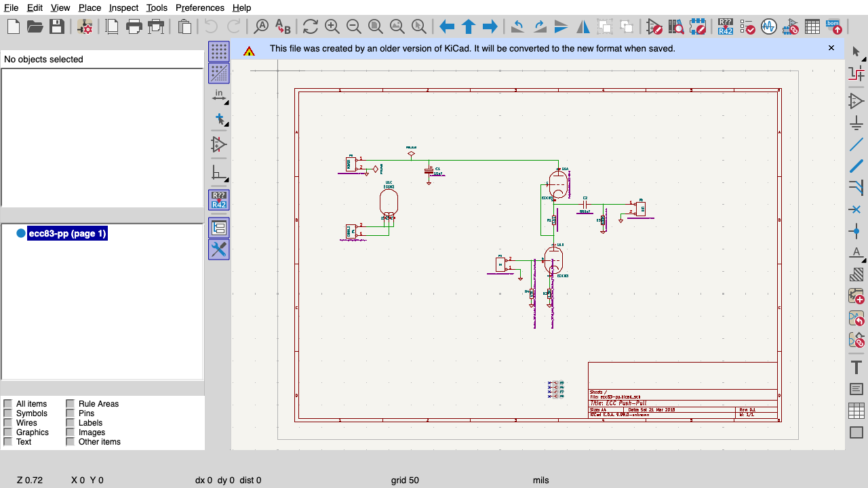Refresh the schematic view

pos(311,26)
